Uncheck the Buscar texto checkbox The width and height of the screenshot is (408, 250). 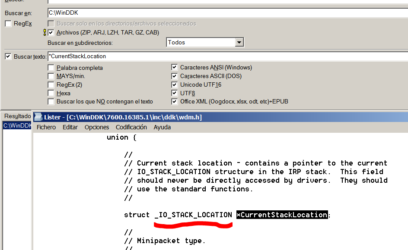pyautogui.click(x=8, y=56)
